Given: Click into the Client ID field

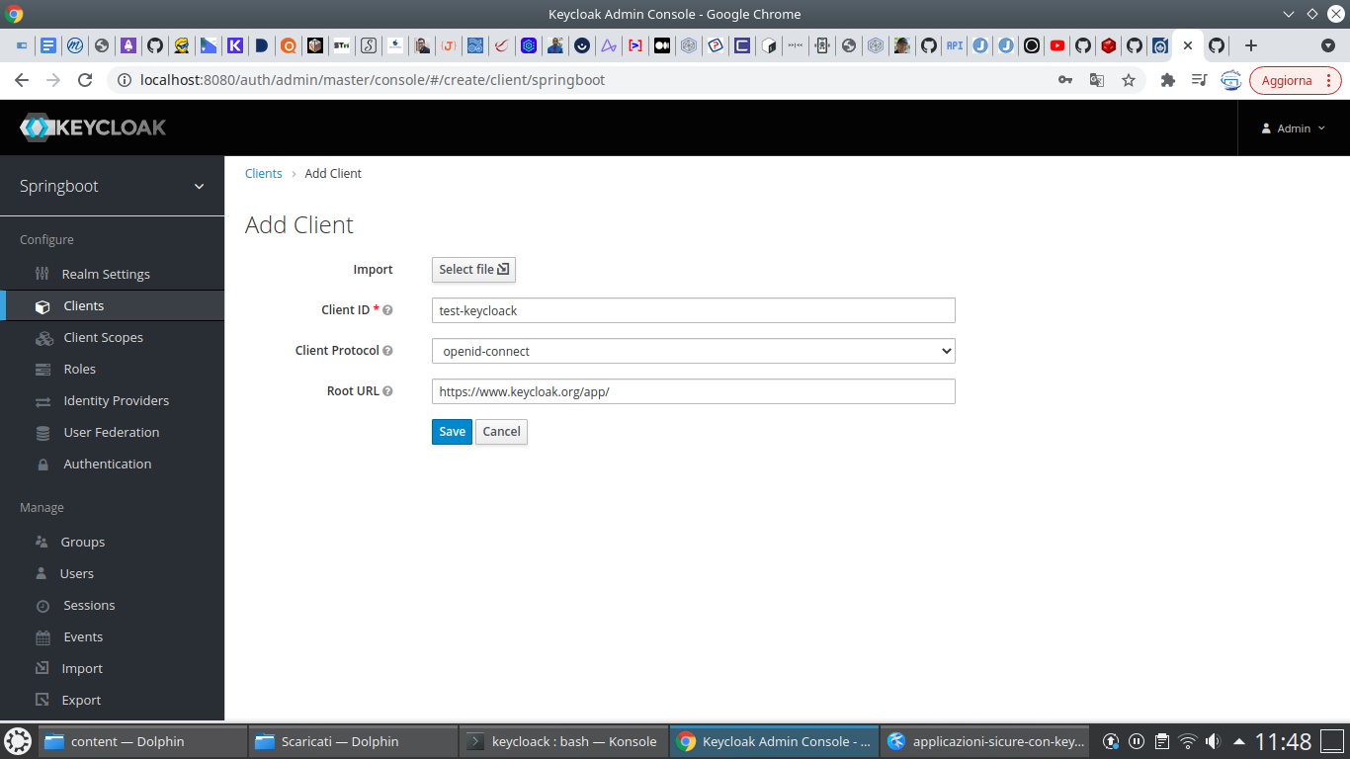Looking at the screenshot, I should [694, 310].
